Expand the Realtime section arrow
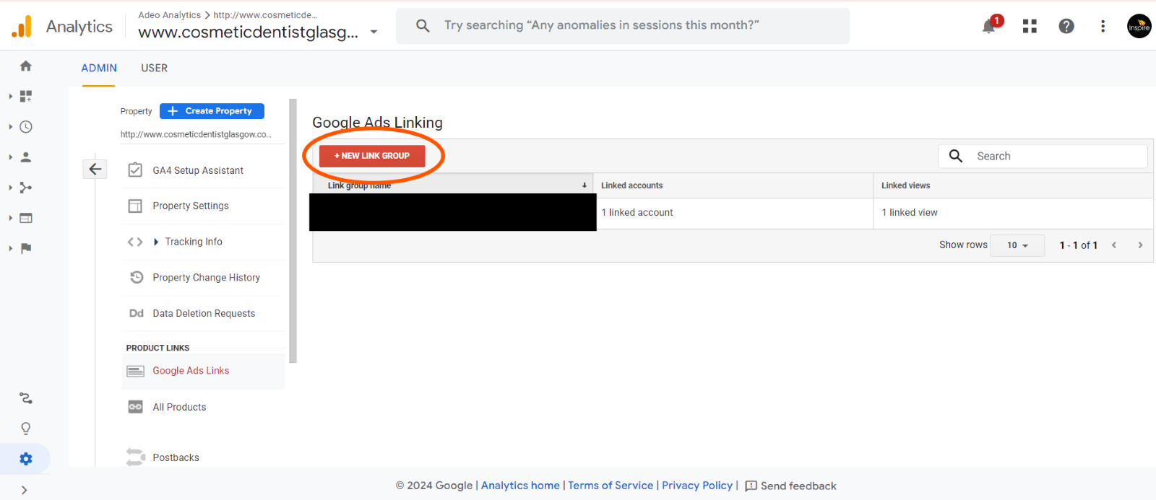 [x=10, y=127]
